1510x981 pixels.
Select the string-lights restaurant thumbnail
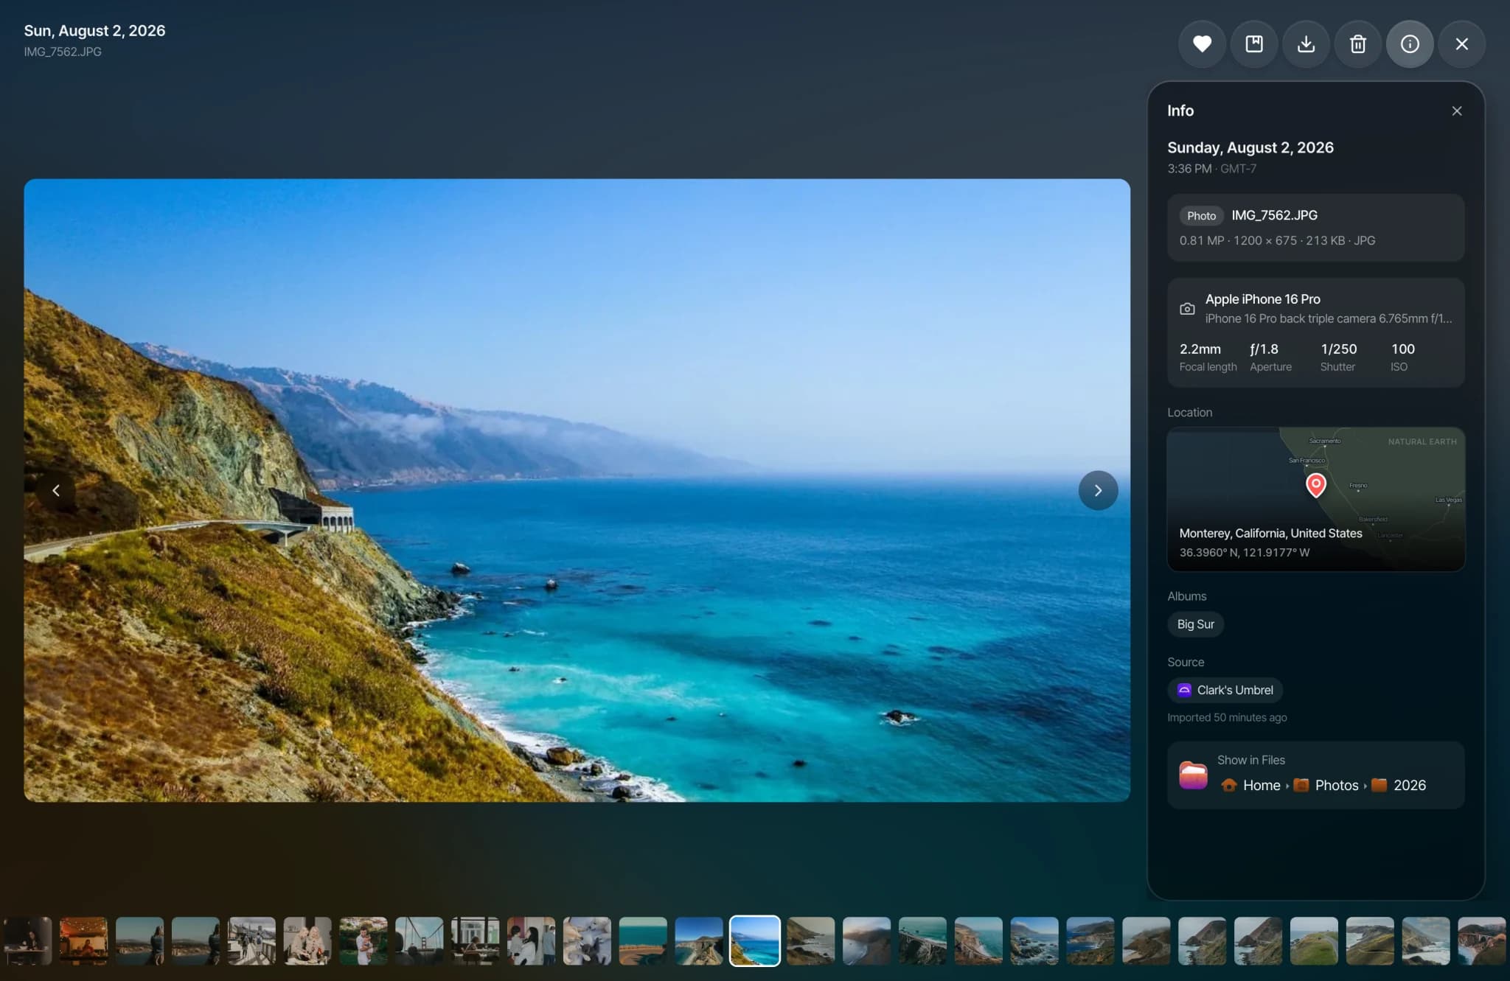(83, 940)
